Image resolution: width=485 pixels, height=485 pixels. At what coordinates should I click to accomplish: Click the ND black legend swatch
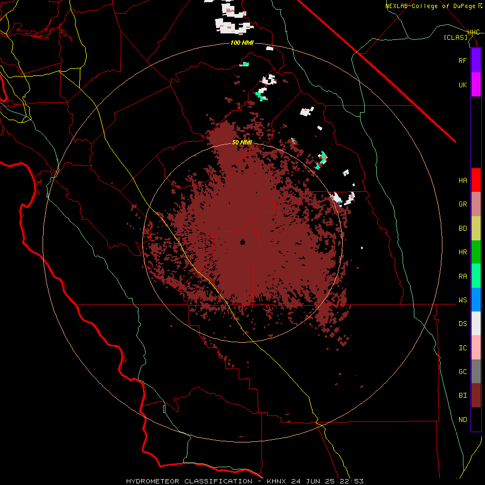click(476, 419)
